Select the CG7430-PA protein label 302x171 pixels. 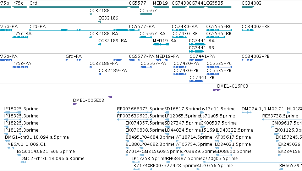(x=186, y=64)
